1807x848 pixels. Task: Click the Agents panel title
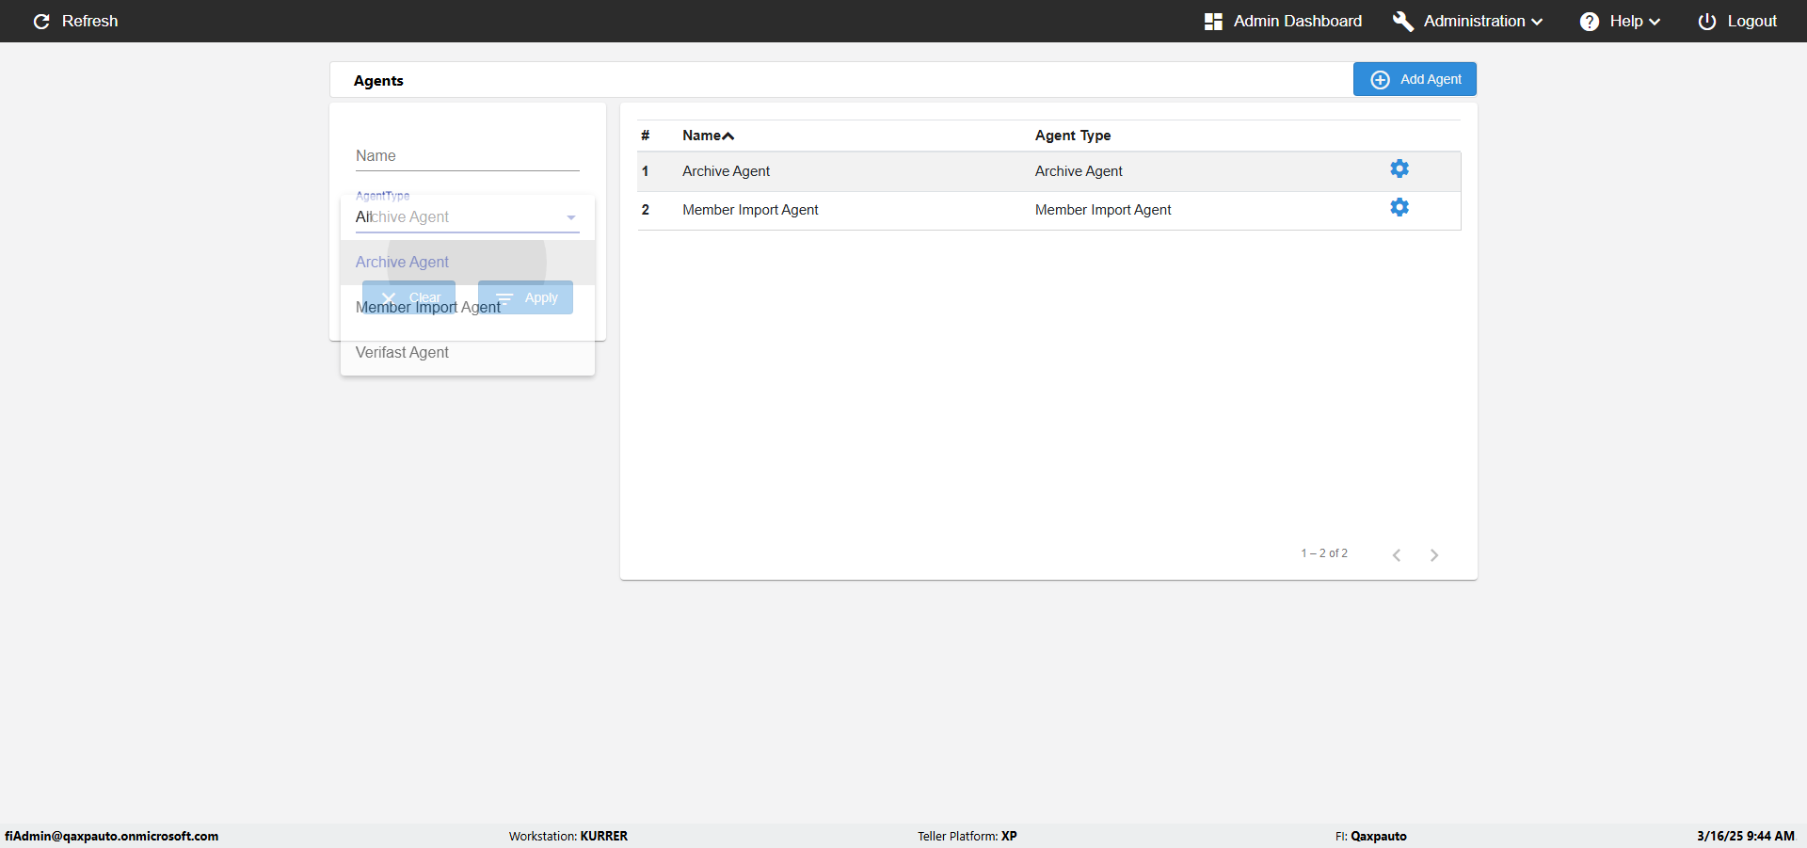click(x=378, y=81)
